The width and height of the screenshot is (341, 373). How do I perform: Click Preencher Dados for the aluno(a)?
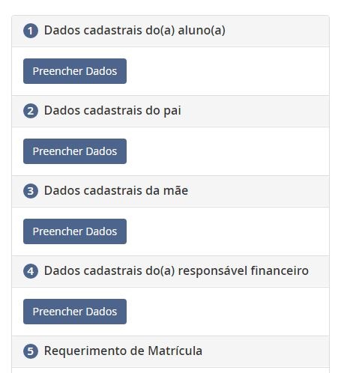pos(75,71)
